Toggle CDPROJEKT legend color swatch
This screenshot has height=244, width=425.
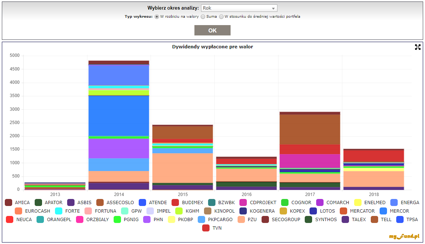[x=243, y=203]
